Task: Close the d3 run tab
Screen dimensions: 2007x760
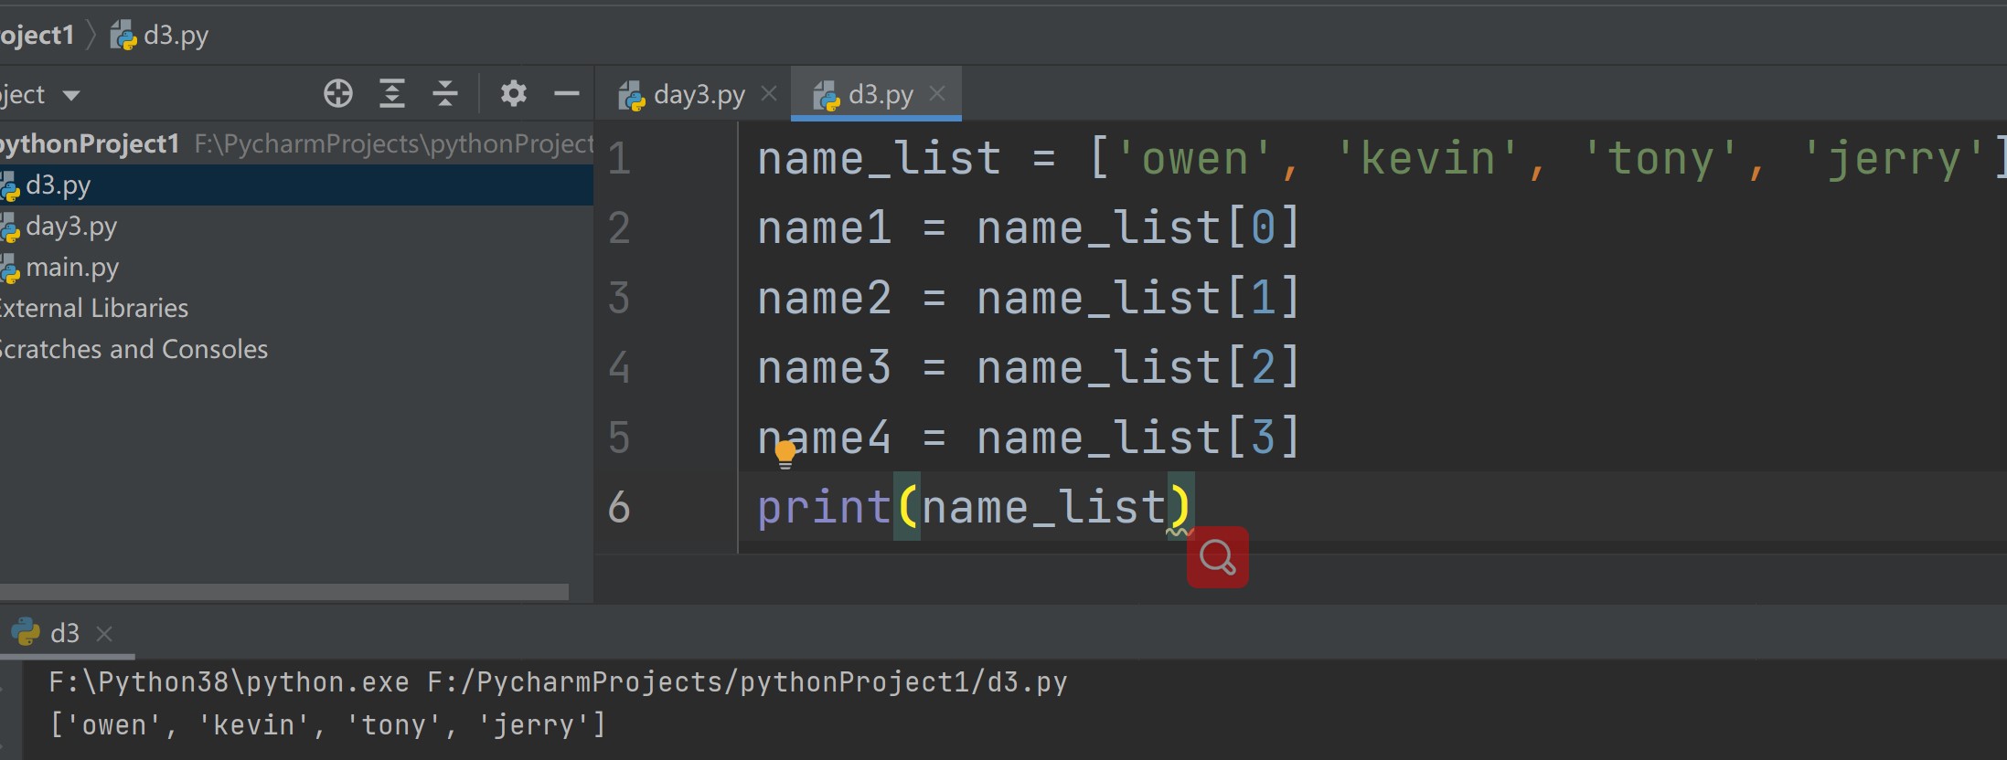Action: (x=104, y=633)
